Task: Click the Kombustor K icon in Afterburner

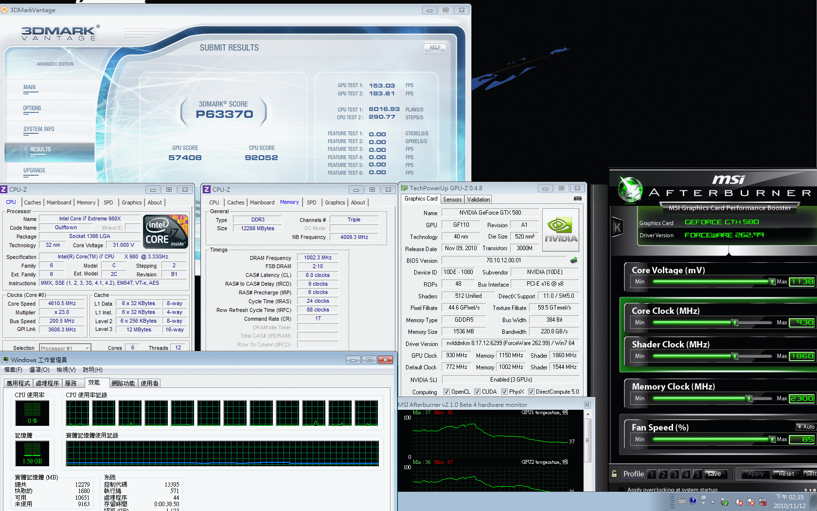Action: 617,227
